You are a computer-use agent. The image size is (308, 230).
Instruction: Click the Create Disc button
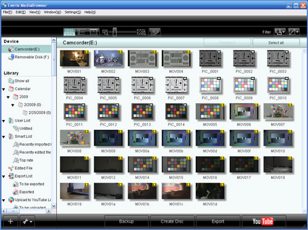[x=172, y=221]
